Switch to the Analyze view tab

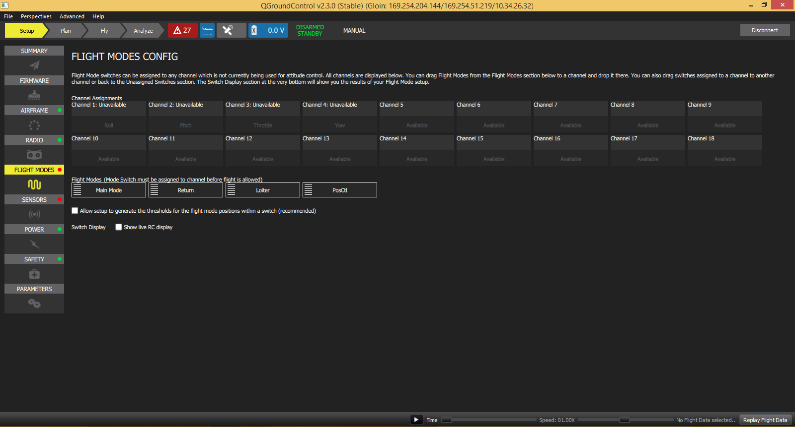point(143,31)
